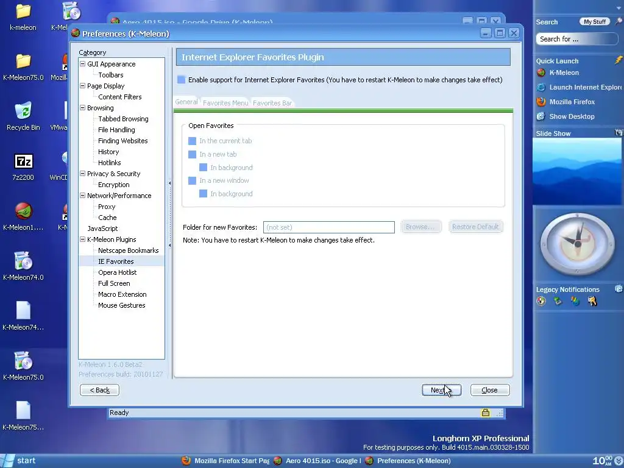This screenshot has width=624, height=468.
Task: Switch to Mozilla Firefox Start Page taskbar item
Action: pyautogui.click(x=225, y=461)
